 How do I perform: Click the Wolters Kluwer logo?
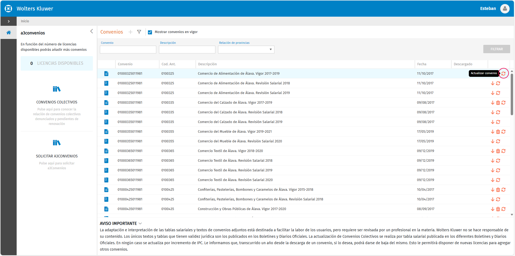pyautogui.click(x=9, y=9)
